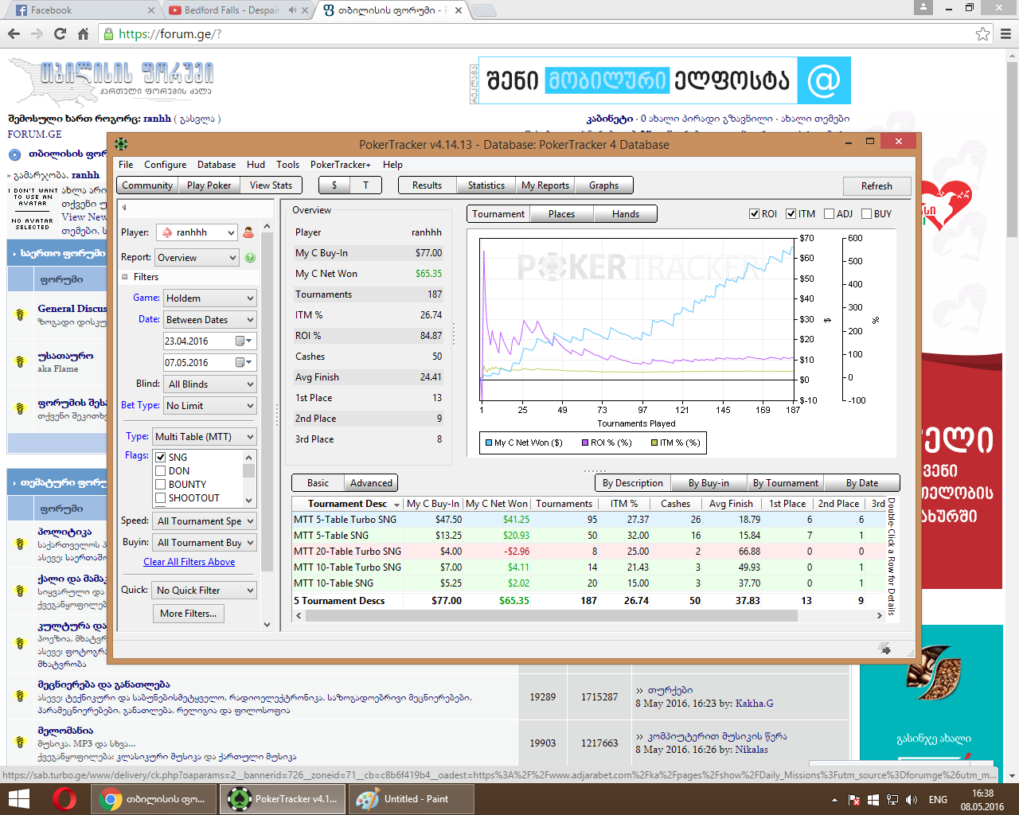Open the Windows Start button
The width and height of the screenshot is (1019, 815).
click(x=18, y=799)
